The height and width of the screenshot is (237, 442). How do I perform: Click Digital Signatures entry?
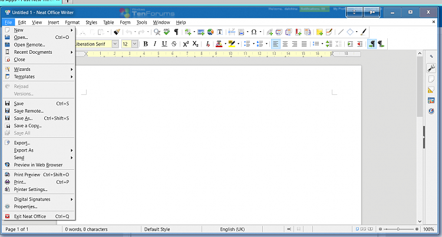(x=38, y=199)
